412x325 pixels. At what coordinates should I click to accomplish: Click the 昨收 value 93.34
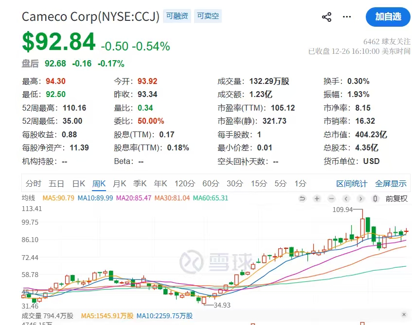(x=147, y=95)
